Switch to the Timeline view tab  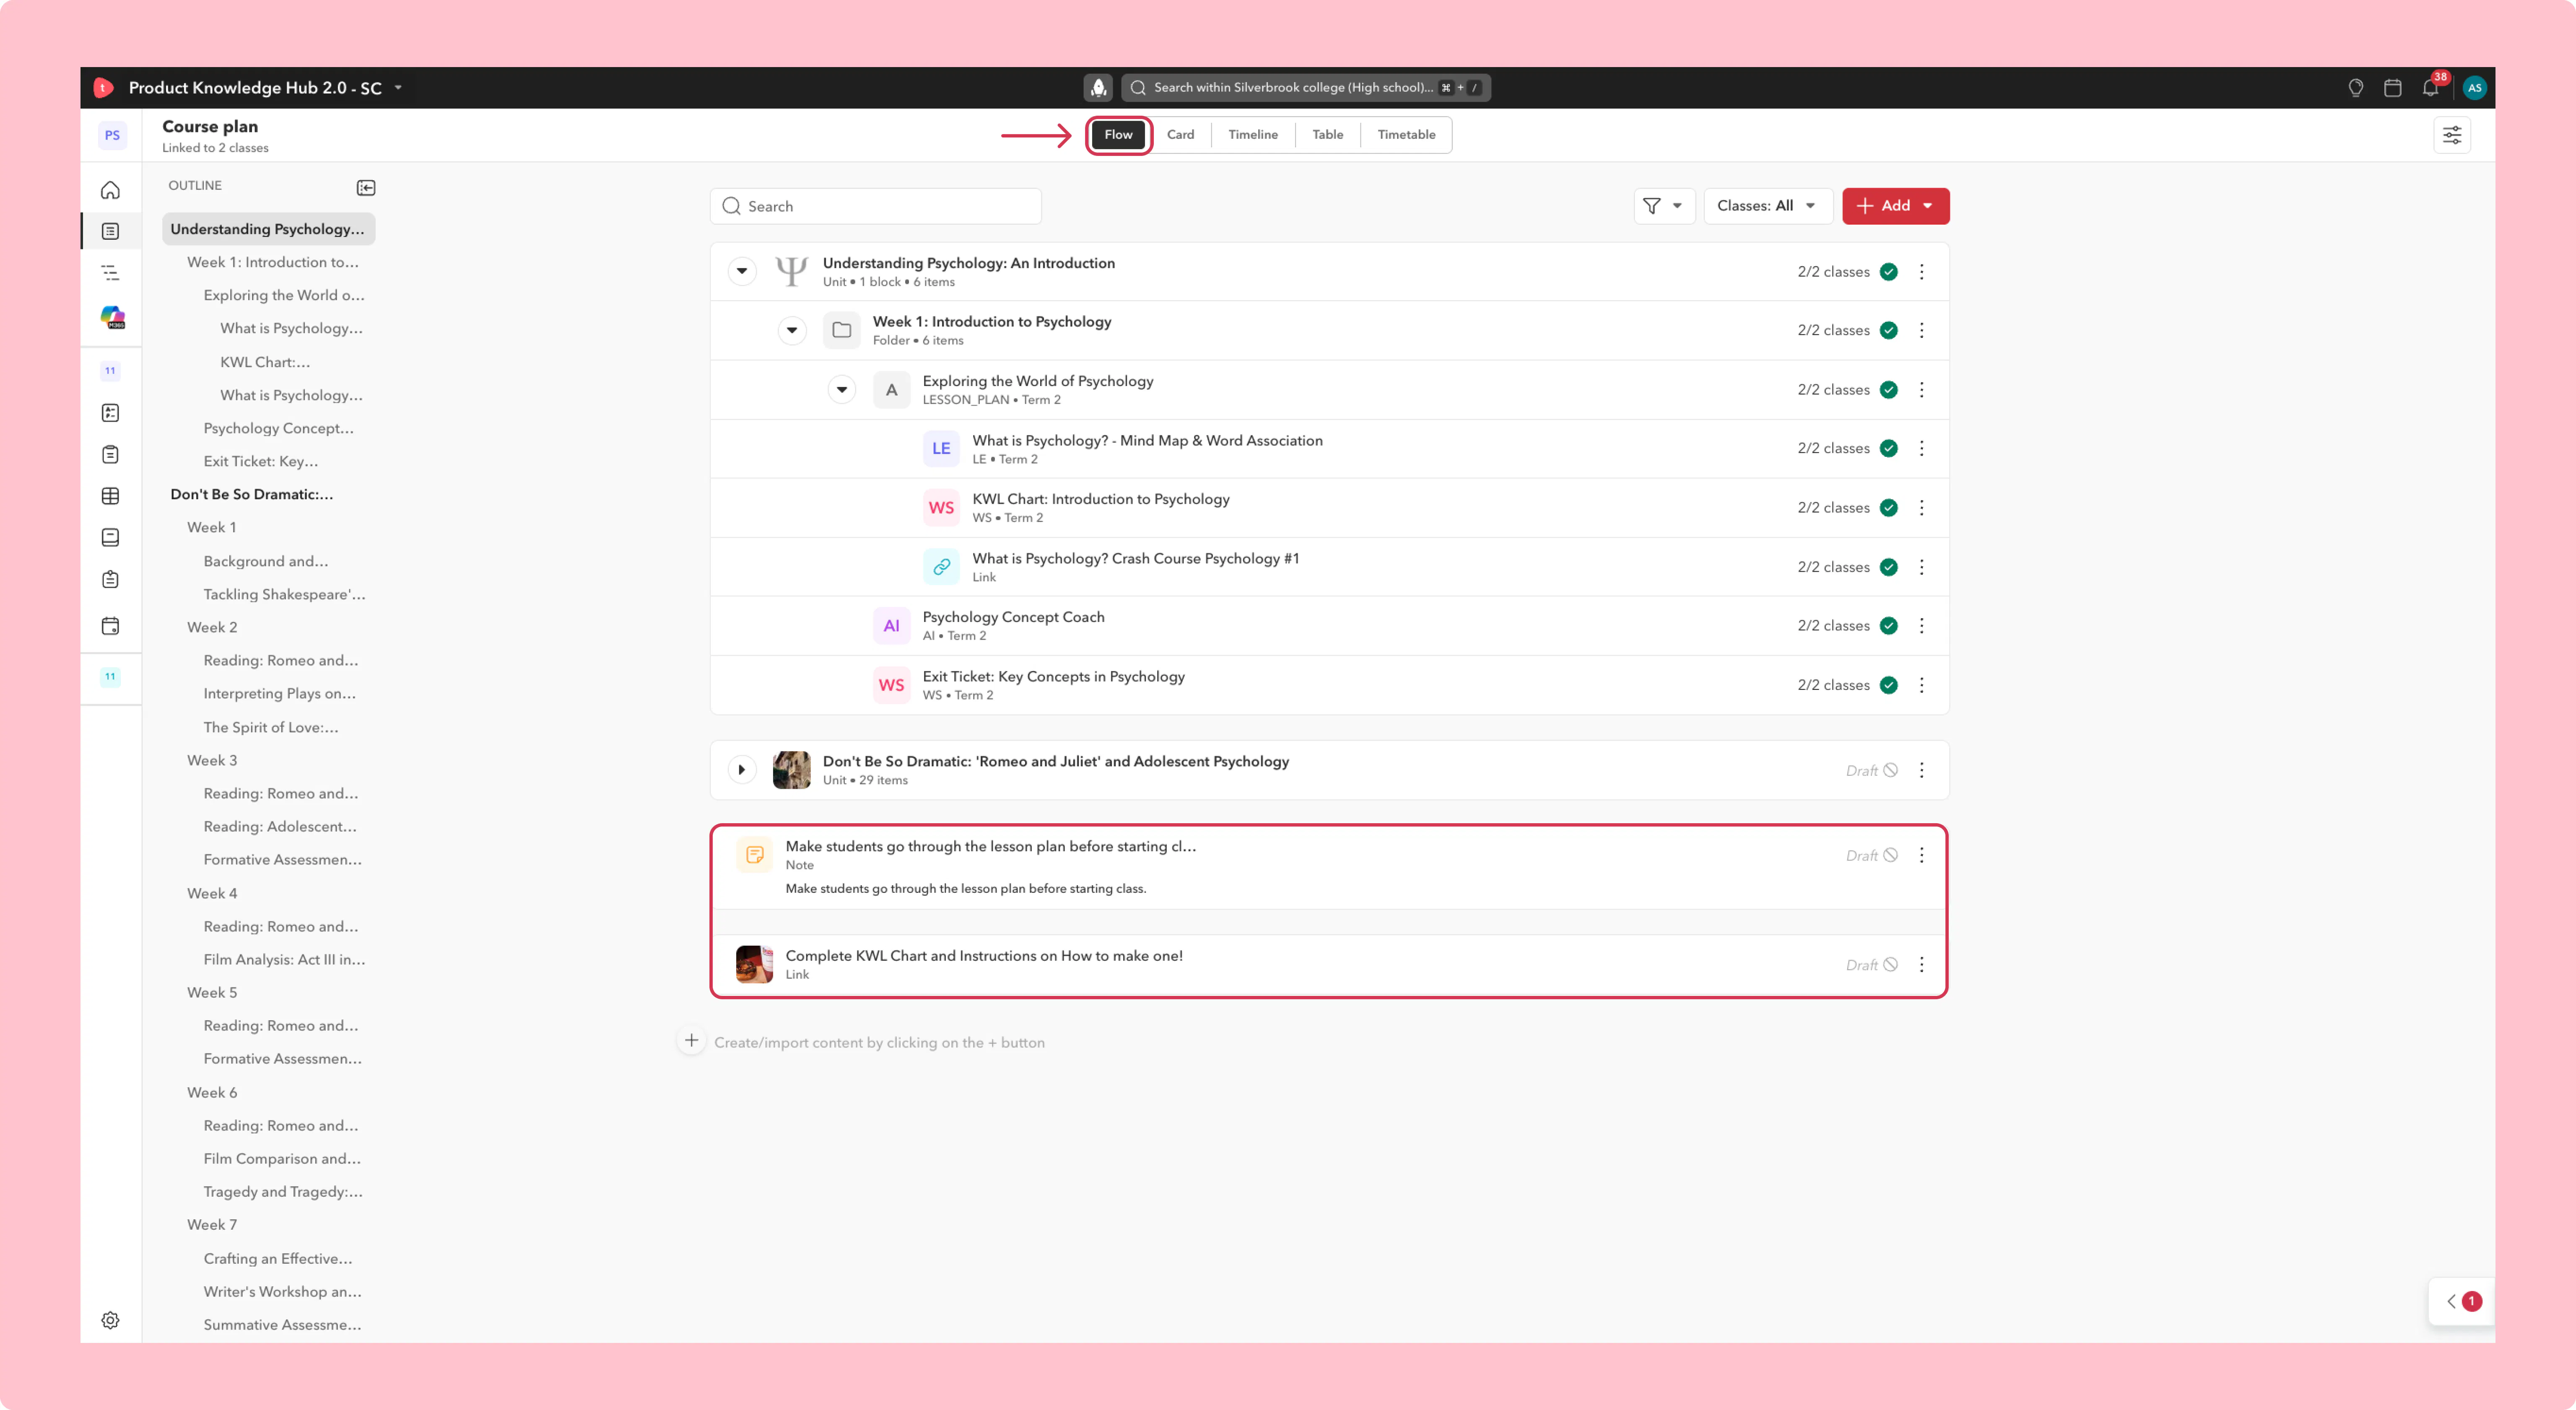tap(1253, 135)
